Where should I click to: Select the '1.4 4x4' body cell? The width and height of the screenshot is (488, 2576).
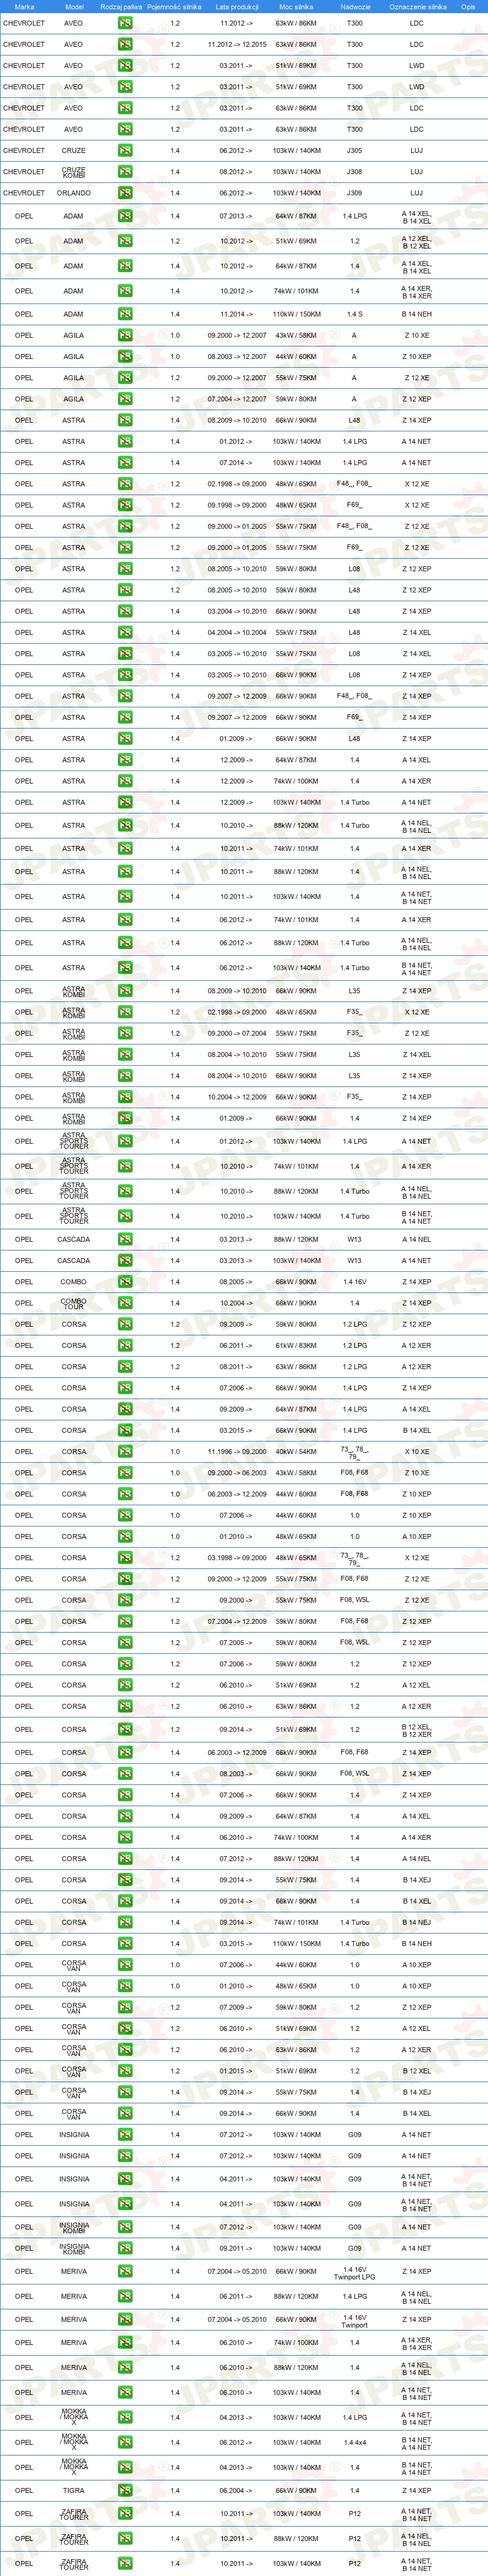(x=354, y=2442)
